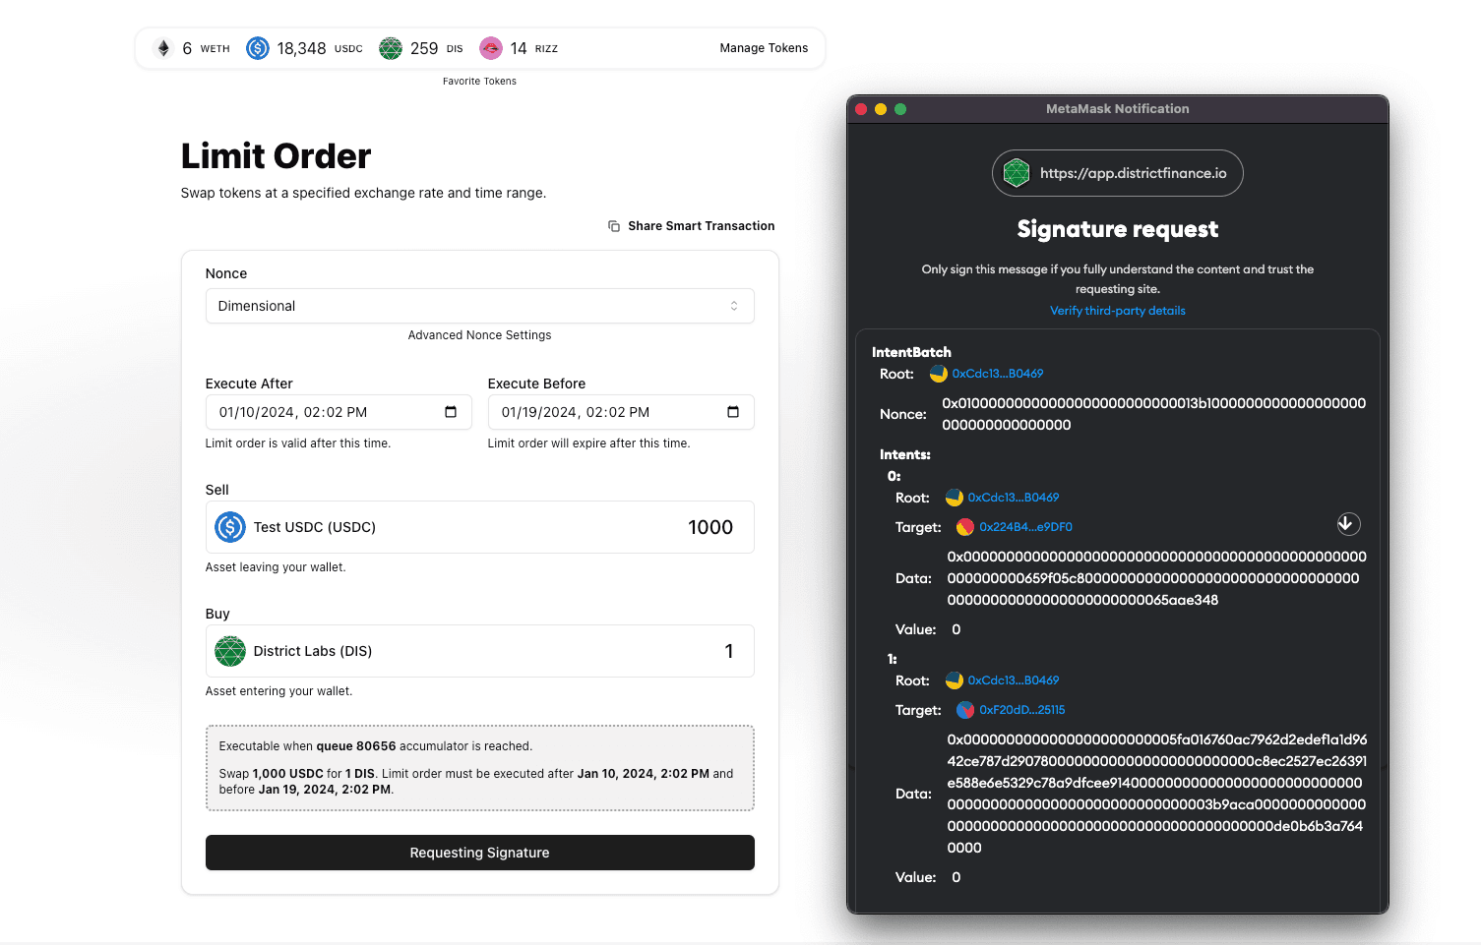This screenshot has height=945, width=1481.
Task: Click the Execute After date field
Action: pos(339,412)
